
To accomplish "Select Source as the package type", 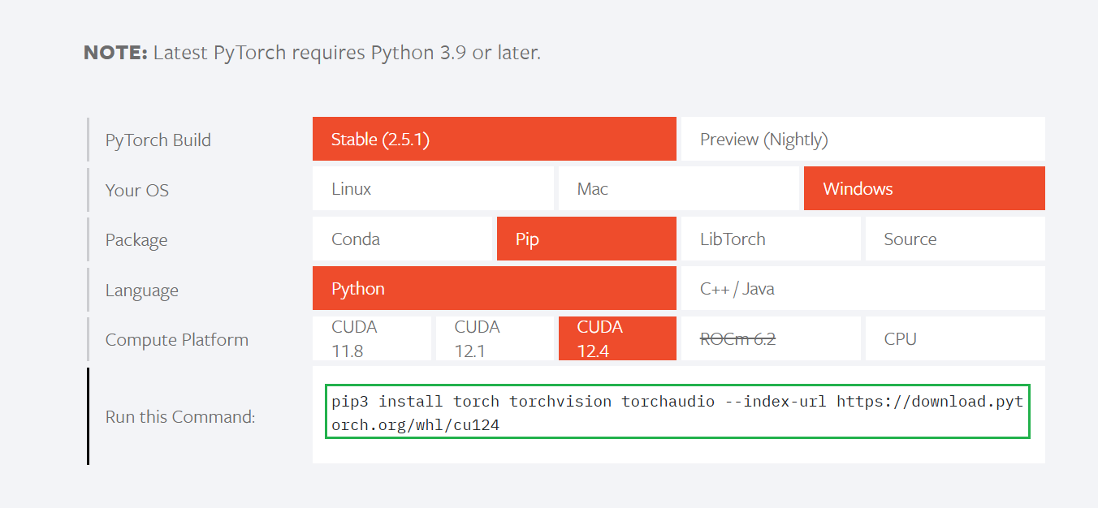I will [954, 239].
